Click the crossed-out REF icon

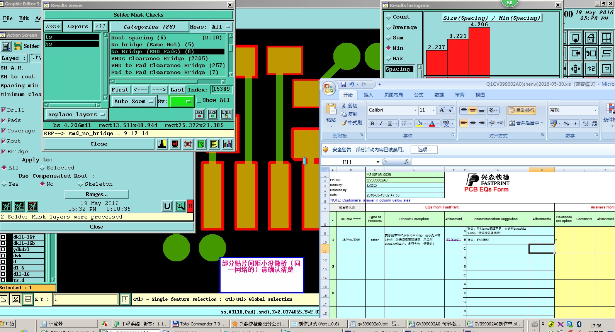188,144
